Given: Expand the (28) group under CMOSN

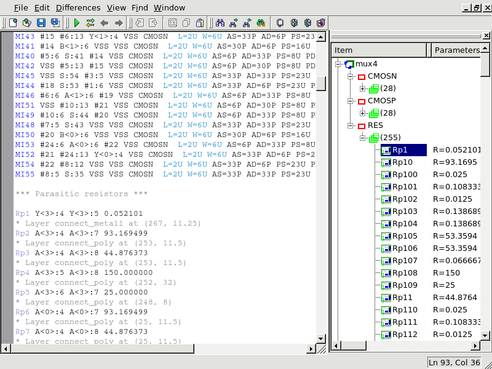Looking at the screenshot, I should click(x=363, y=89).
